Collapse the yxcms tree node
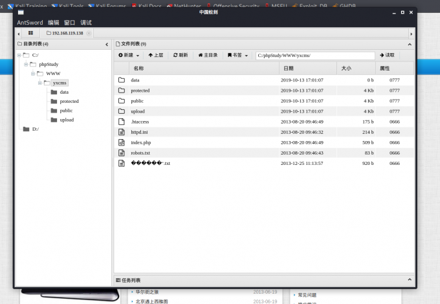This screenshot has height=304, width=440. pyautogui.click(x=40, y=83)
